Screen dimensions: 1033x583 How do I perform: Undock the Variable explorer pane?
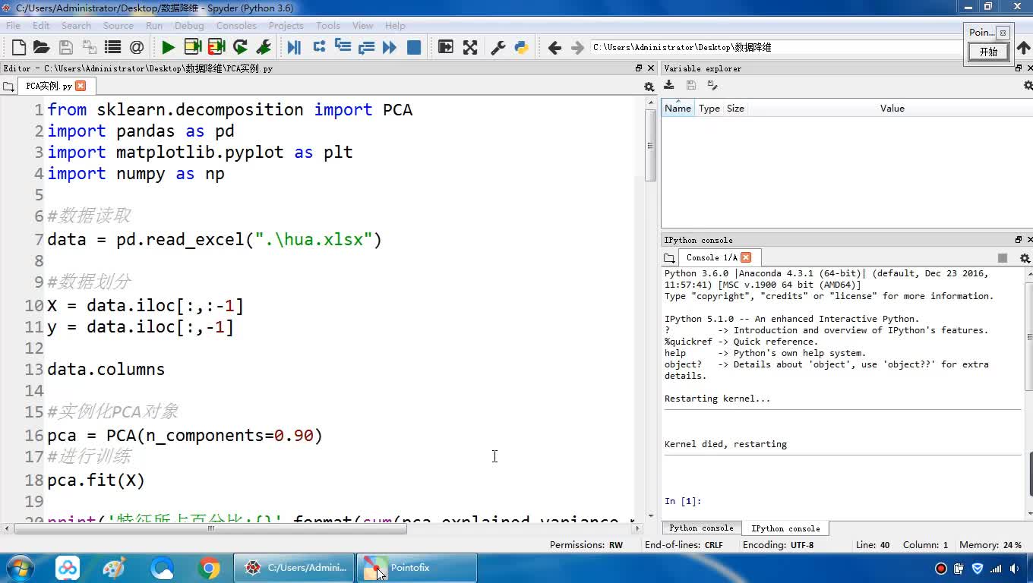pos(1019,68)
